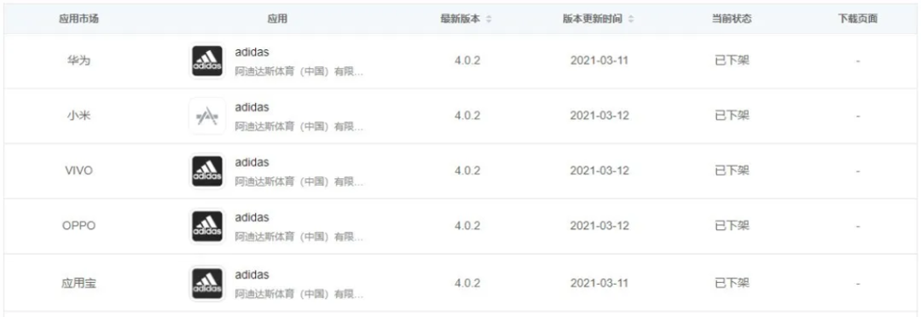
Task: Click the placeholder app icon in the 小米 row
Action: 206,116
